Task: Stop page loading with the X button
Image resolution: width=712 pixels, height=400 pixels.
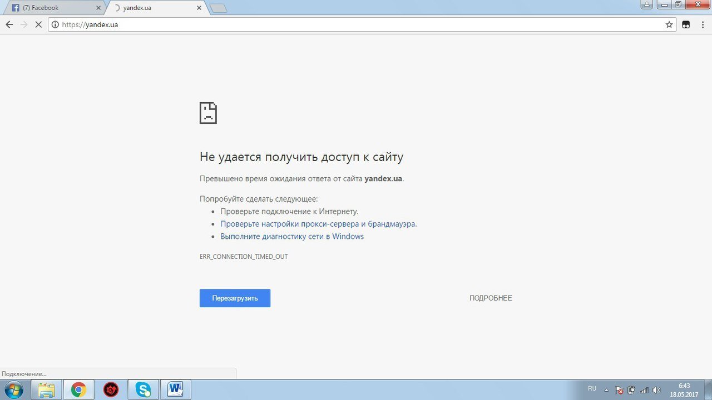Action: [x=38, y=24]
